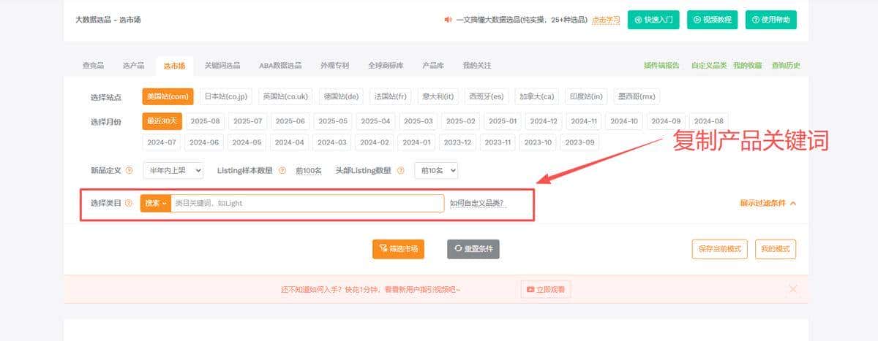Viewport: 878px width, 341px height.
Task: Open the orange 搜索 type dropdown
Action: click(x=155, y=203)
